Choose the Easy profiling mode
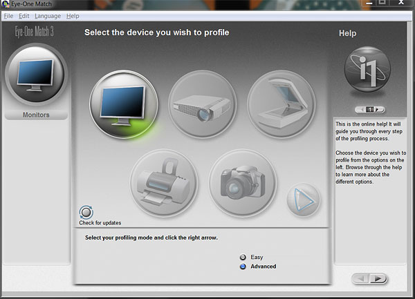 [x=243, y=257]
